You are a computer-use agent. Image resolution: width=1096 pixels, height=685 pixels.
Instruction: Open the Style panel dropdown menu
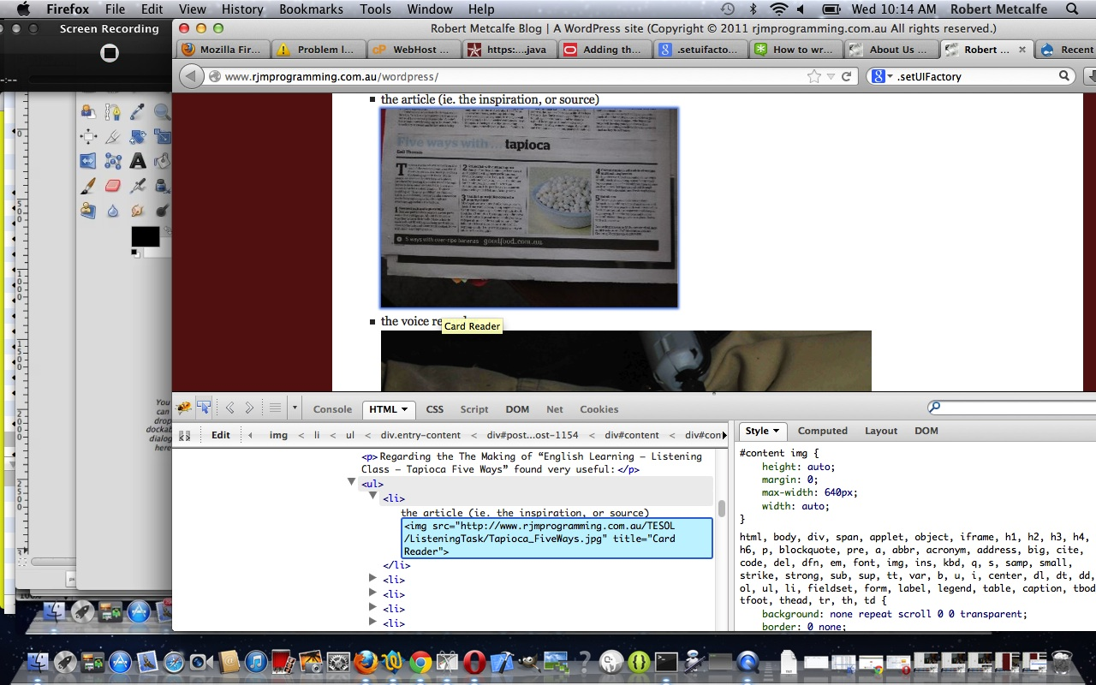coord(761,431)
